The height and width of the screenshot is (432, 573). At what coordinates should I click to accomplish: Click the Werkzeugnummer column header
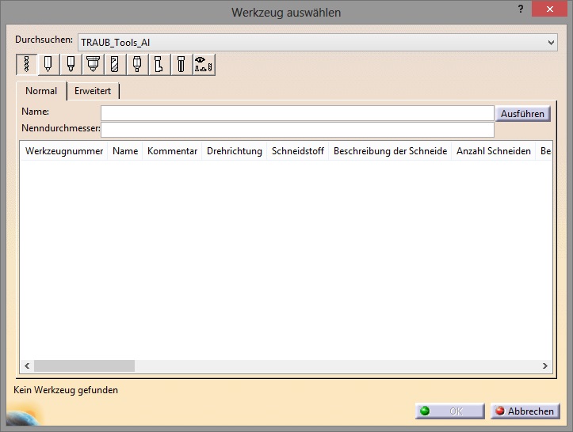(x=64, y=151)
